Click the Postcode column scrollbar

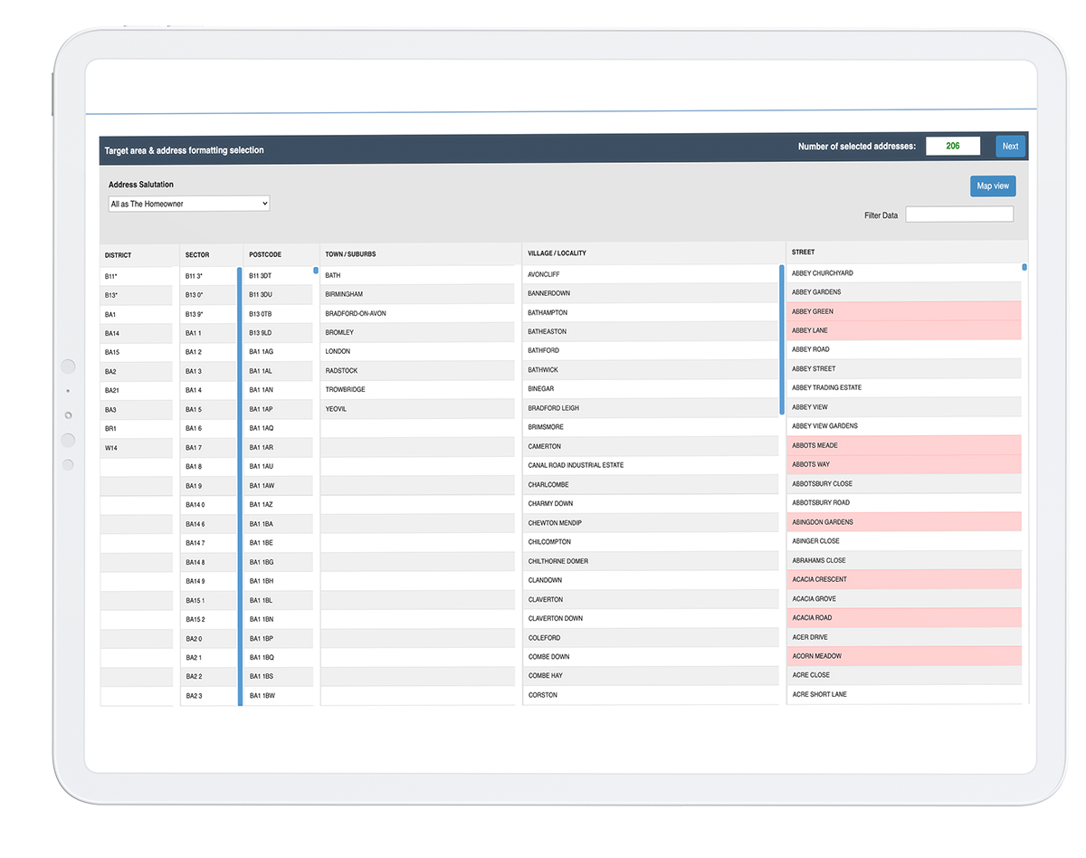click(x=316, y=271)
